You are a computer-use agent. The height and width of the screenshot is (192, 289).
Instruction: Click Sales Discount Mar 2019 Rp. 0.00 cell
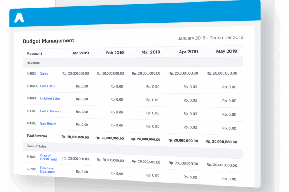coord(153,113)
